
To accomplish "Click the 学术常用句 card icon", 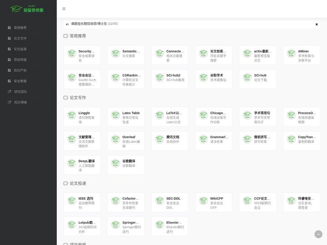I will pyautogui.click(x=247, y=115).
